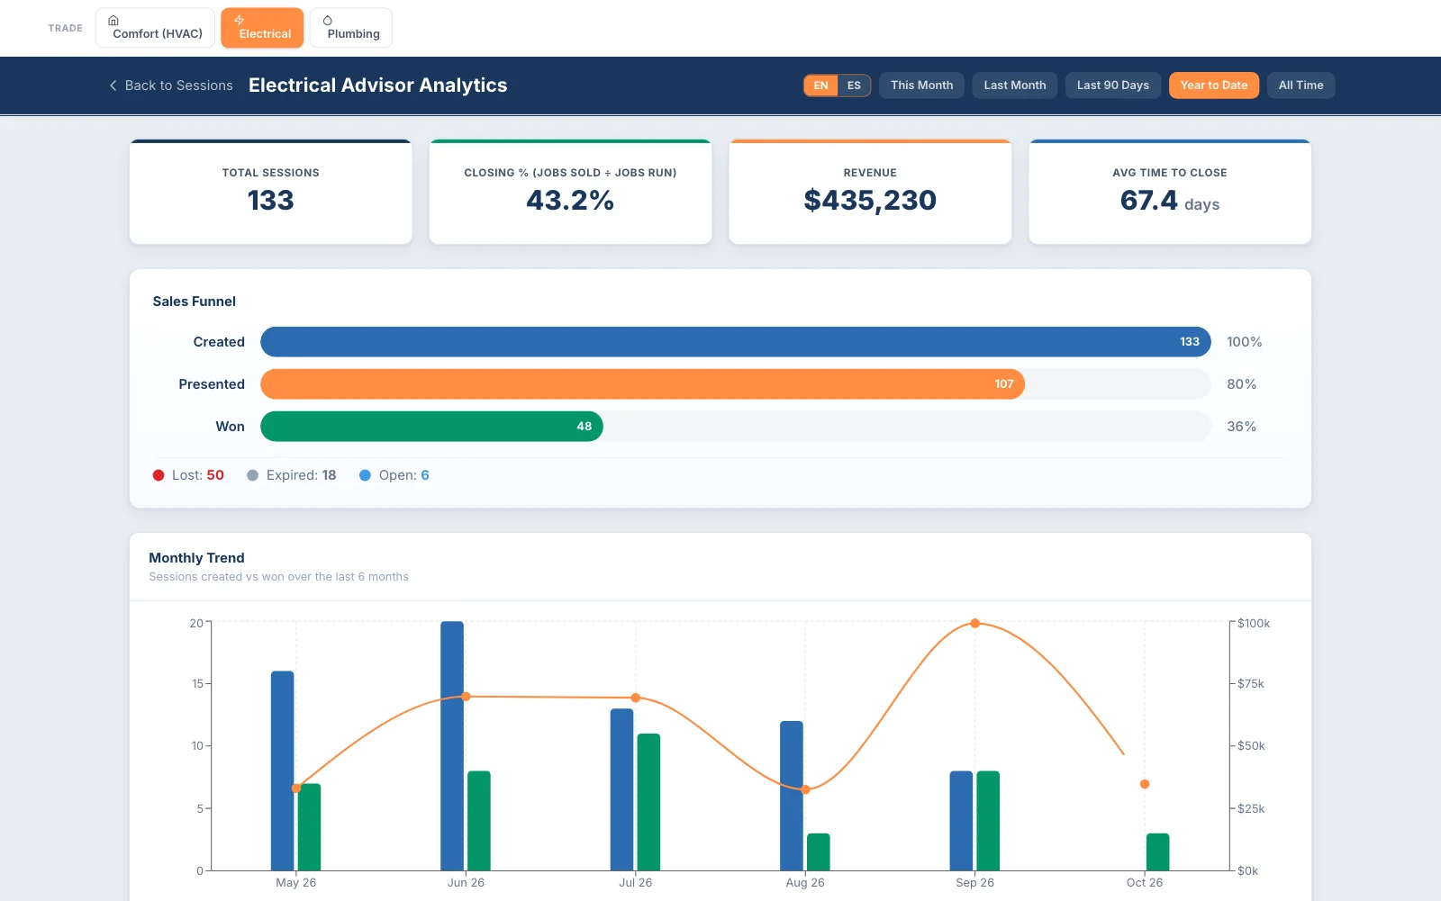Screen dimensions: 1441x901
Task: Click the $100k axis label
Action: (1254, 623)
